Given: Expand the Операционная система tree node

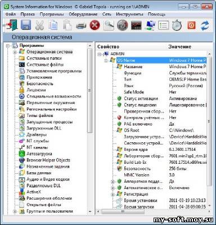Looking at the screenshot, I should [15, 52].
